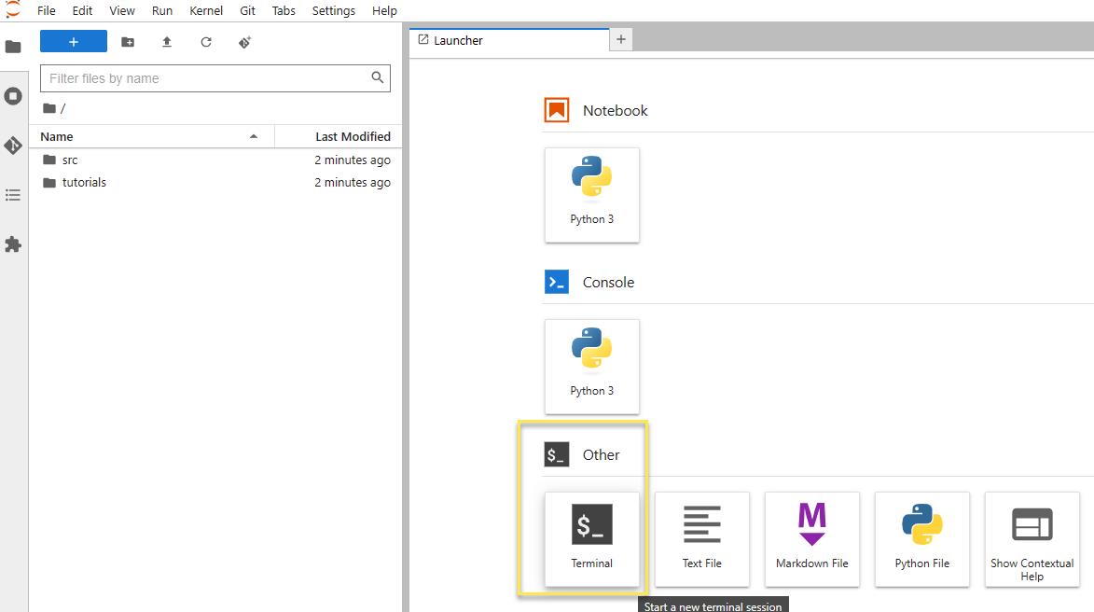This screenshot has height=612, width=1094.
Task: Create a new Text File
Action: 701,538
